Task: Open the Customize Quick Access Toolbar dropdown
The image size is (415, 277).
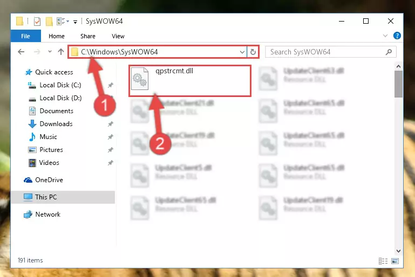Action: [x=76, y=22]
